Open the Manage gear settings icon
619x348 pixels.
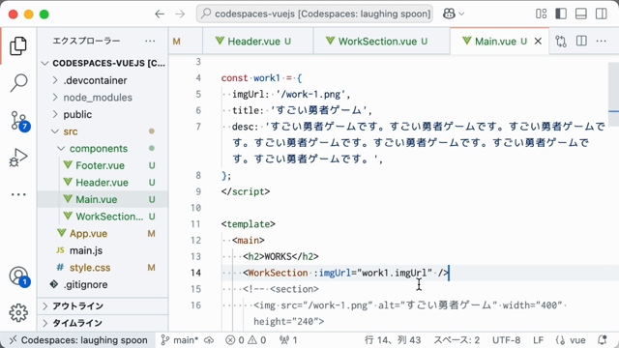(x=18, y=313)
